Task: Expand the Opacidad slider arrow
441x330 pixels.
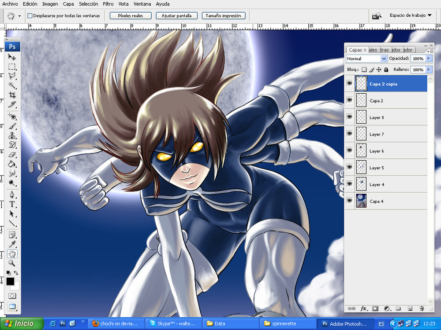Action: 428,59
